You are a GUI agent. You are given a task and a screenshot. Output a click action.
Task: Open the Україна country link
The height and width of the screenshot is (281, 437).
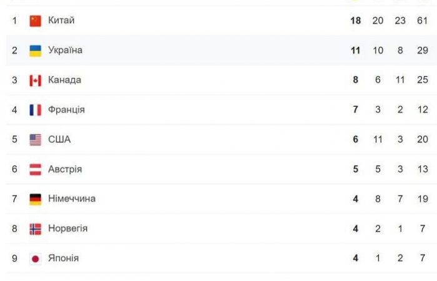coord(65,50)
